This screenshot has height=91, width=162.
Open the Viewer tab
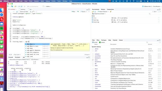121,40
